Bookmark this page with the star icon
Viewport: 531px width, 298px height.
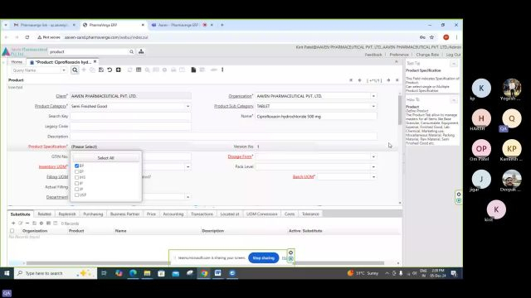[x=431, y=37]
